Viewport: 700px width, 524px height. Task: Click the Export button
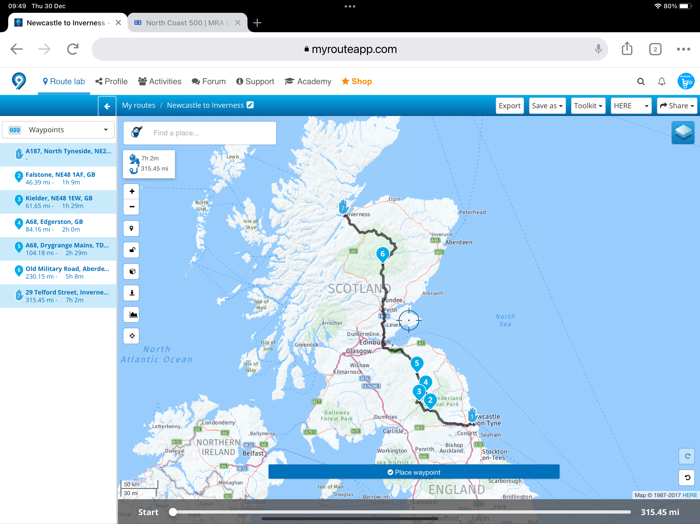coord(509,106)
